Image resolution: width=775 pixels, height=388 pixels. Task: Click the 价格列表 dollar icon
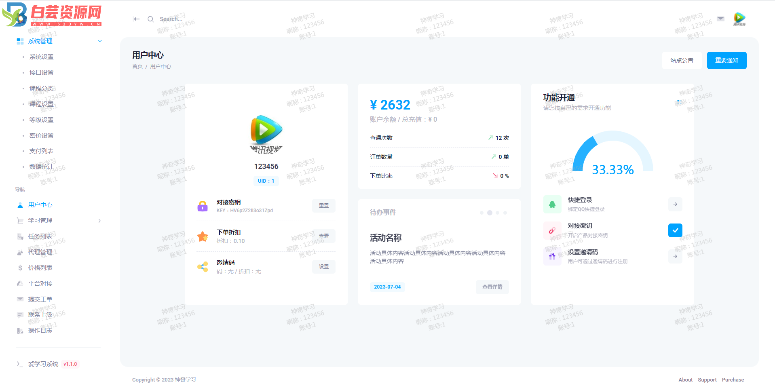click(20, 268)
